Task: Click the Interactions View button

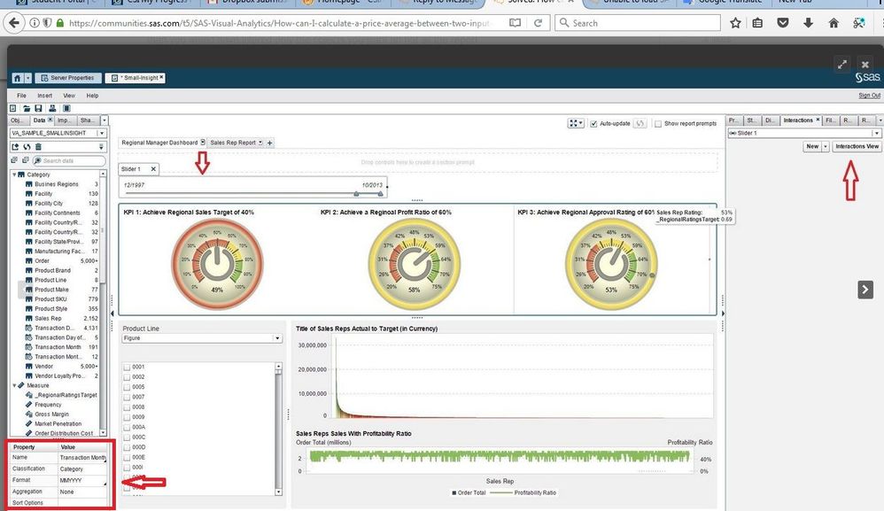Action: [857, 146]
